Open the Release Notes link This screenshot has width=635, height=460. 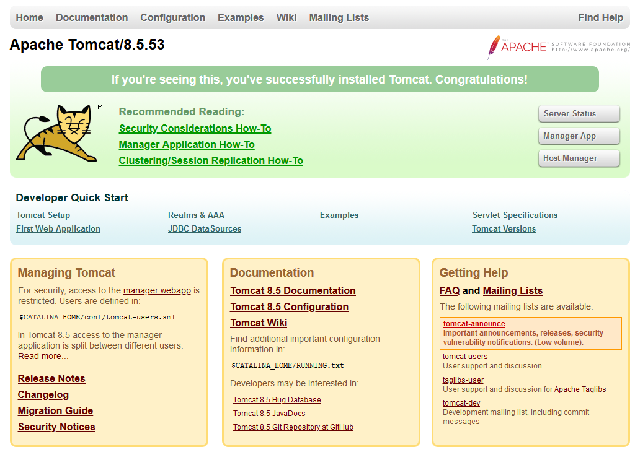51,379
